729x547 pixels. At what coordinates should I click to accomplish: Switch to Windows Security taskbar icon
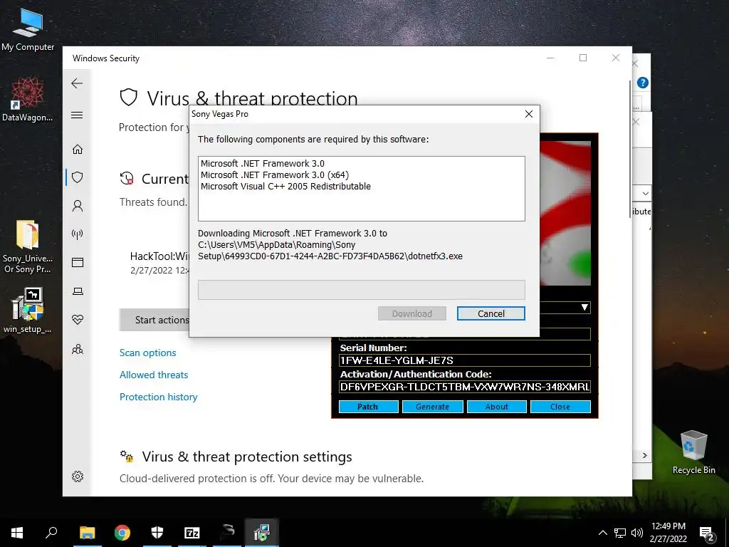157,533
